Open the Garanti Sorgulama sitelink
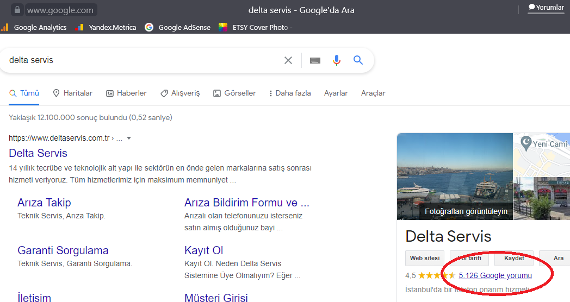Viewport: 570px width, 302px height. pyautogui.click(x=63, y=250)
